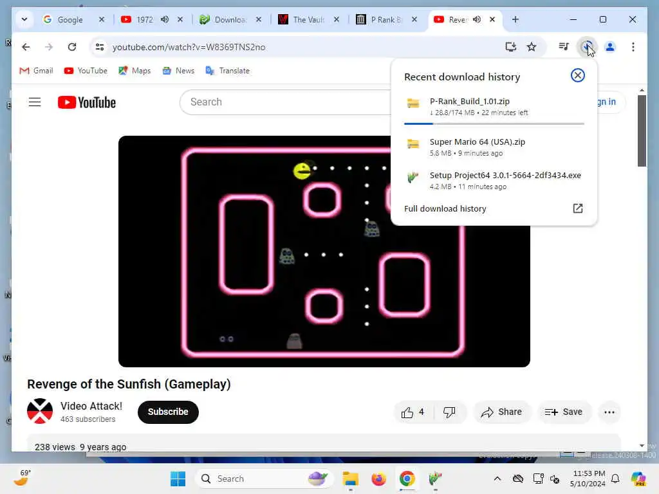The image size is (659, 494).
Task: Click the Project64 setup file icon
Action: point(413,178)
